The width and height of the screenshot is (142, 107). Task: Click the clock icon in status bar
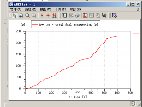(x=133, y=104)
